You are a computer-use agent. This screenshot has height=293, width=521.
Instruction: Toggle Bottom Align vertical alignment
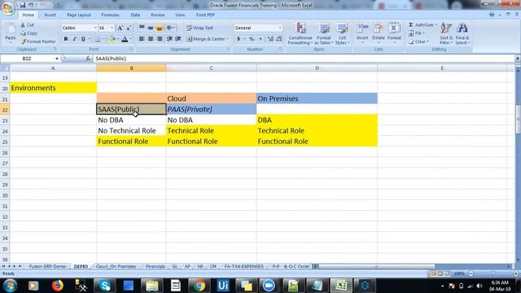click(x=160, y=28)
